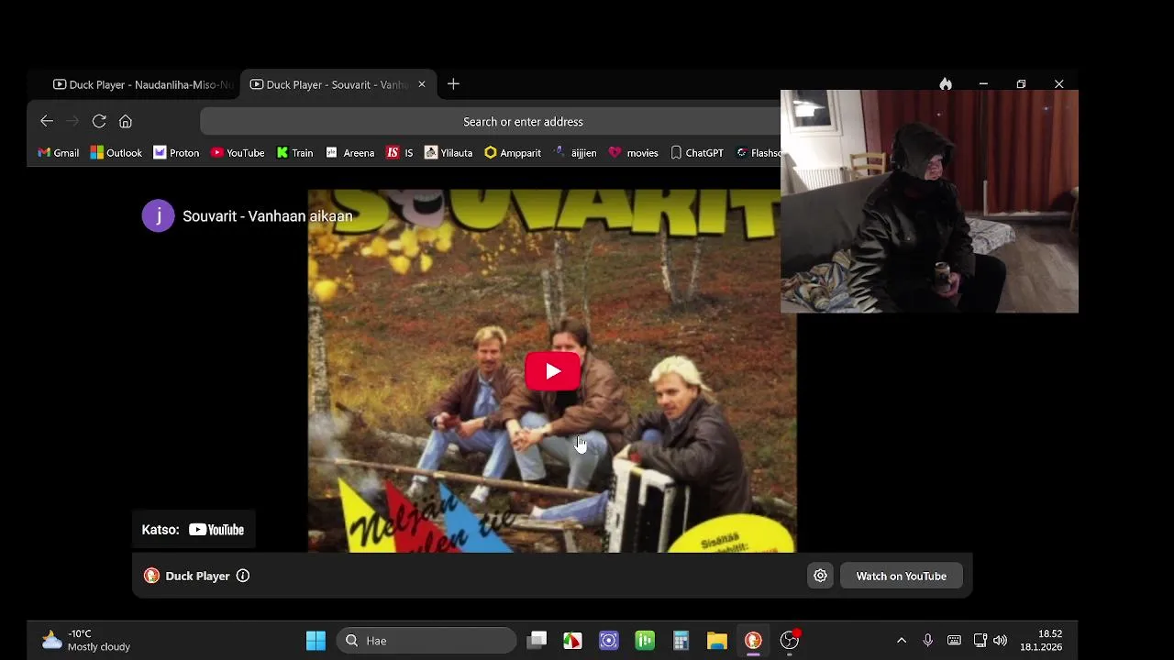Click the touch keyboard tray icon
The image size is (1174, 660).
point(954,641)
